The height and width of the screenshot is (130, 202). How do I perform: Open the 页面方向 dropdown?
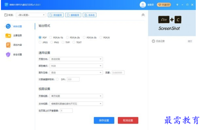pos(76,59)
